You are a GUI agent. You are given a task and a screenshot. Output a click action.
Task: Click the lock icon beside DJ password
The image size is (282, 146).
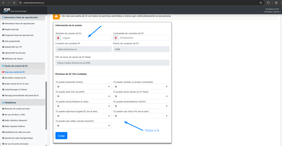[116, 38]
